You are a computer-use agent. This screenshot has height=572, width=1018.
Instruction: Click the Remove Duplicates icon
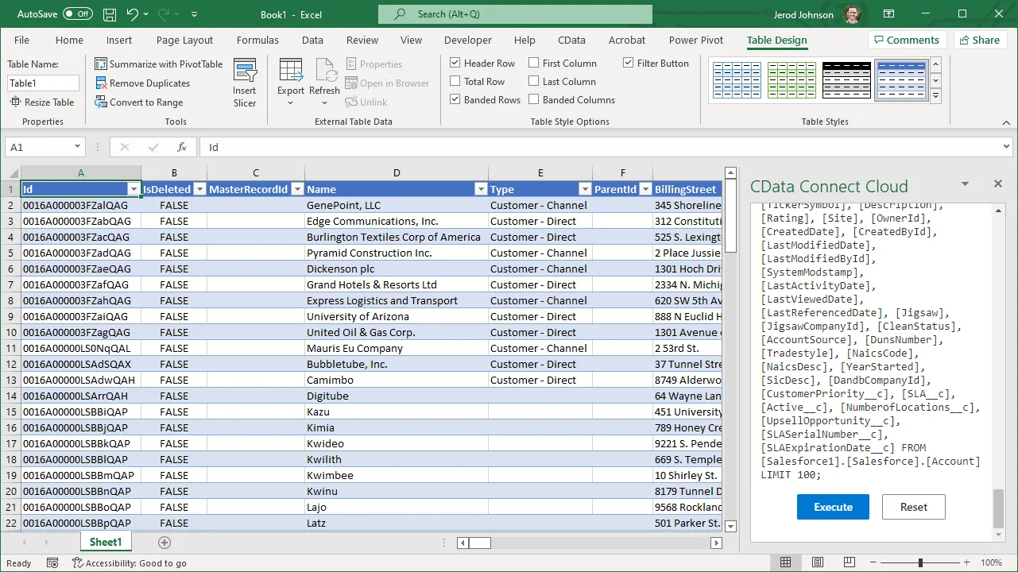coord(101,83)
